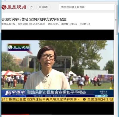The image size is (119, 117).
Task: Click the hamburger icon beside 频道
Action: pos(40,7)
